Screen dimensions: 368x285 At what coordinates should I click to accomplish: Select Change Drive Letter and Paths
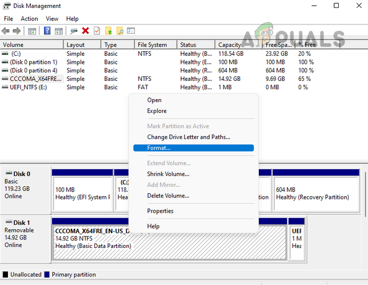[194, 137]
